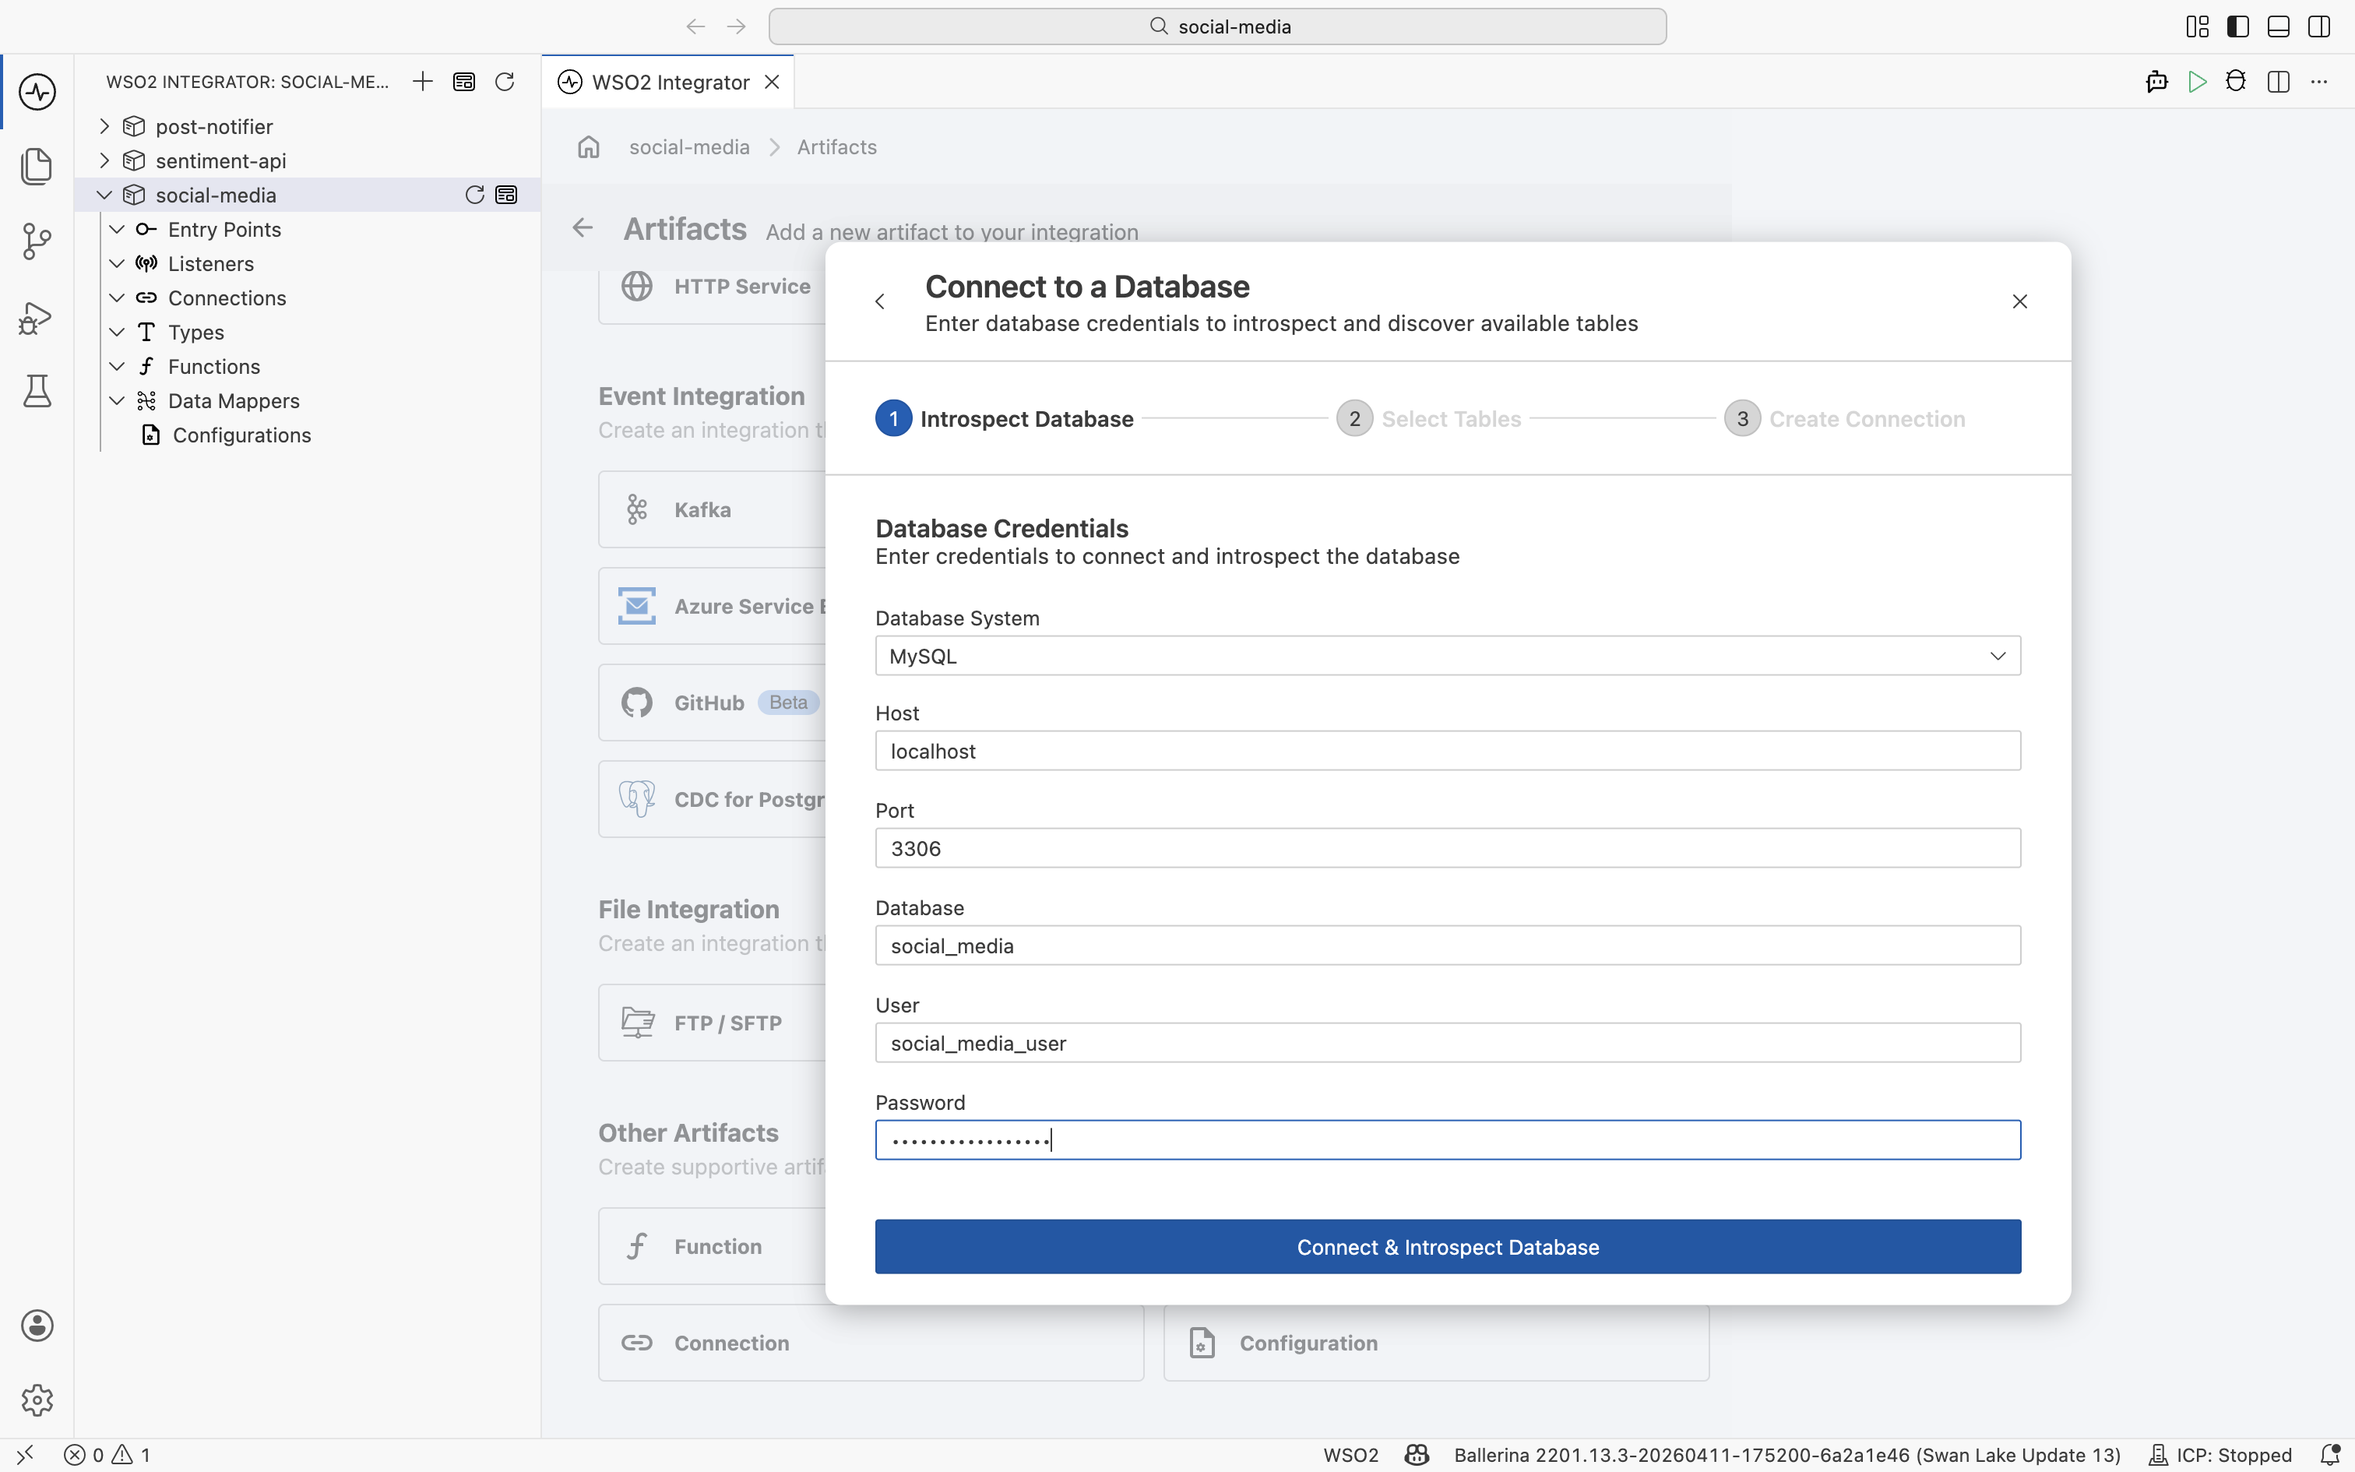Open Database System MySQL dropdown

click(1448, 655)
